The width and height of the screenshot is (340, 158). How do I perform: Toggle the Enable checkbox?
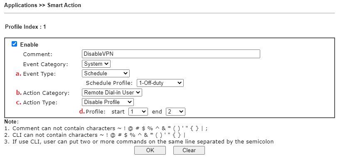coord(14,44)
